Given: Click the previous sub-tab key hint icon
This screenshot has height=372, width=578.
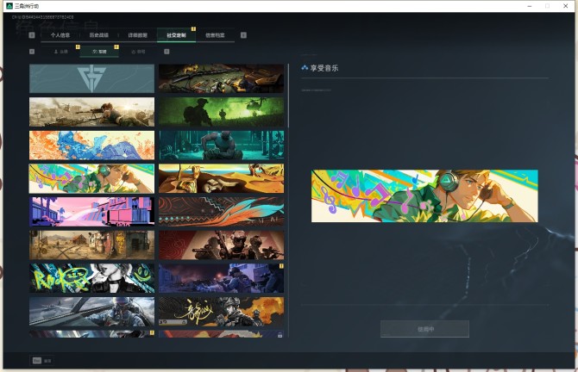Looking at the screenshot, I should 32,52.
